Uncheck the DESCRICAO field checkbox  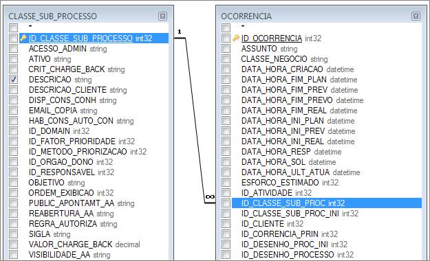13,80
